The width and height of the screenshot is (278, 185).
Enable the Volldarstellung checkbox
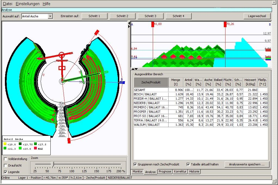(5, 159)
